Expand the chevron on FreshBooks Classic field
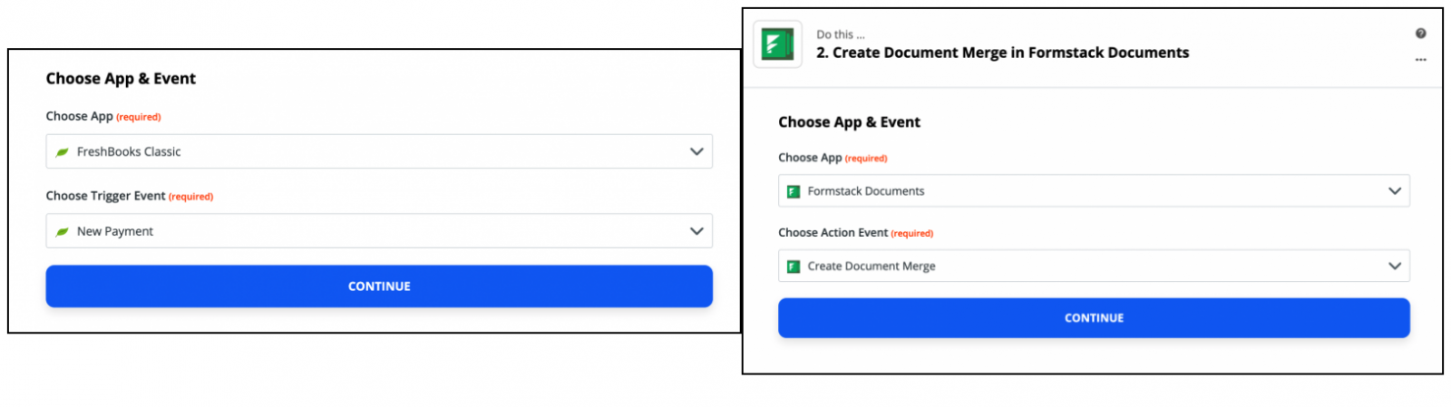The width and height of the screenshot is (1451, 407). pos(696,151)
